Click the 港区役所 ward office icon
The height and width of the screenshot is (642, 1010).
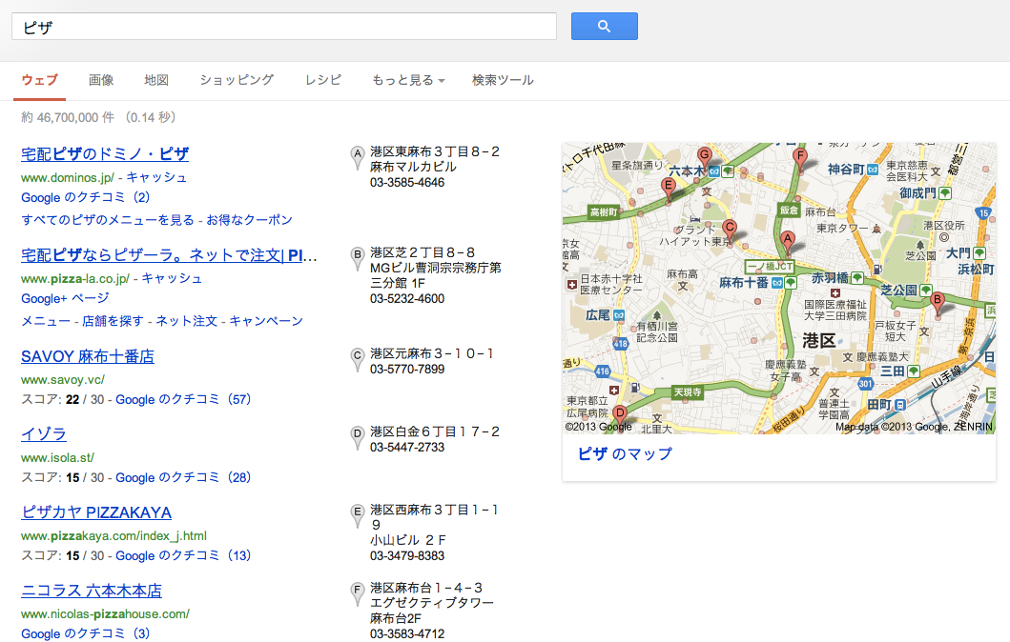944,237
